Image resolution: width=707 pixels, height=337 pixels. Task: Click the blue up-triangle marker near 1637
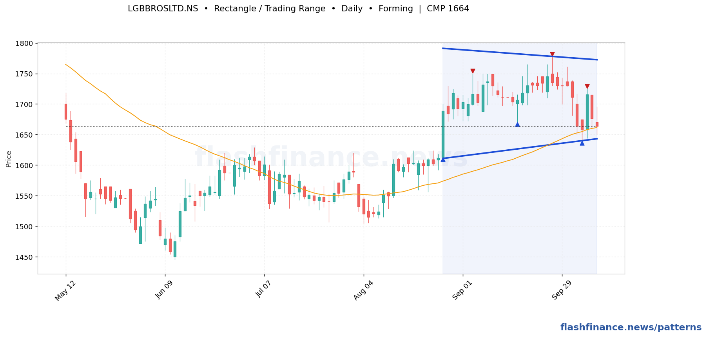582,143
